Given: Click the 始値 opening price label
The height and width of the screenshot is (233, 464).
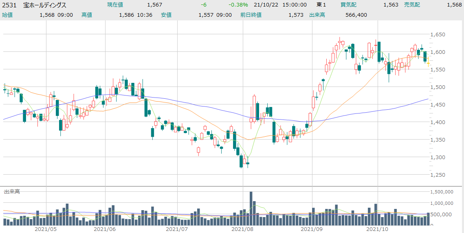Looking at the screenshot, I should 8,15.
